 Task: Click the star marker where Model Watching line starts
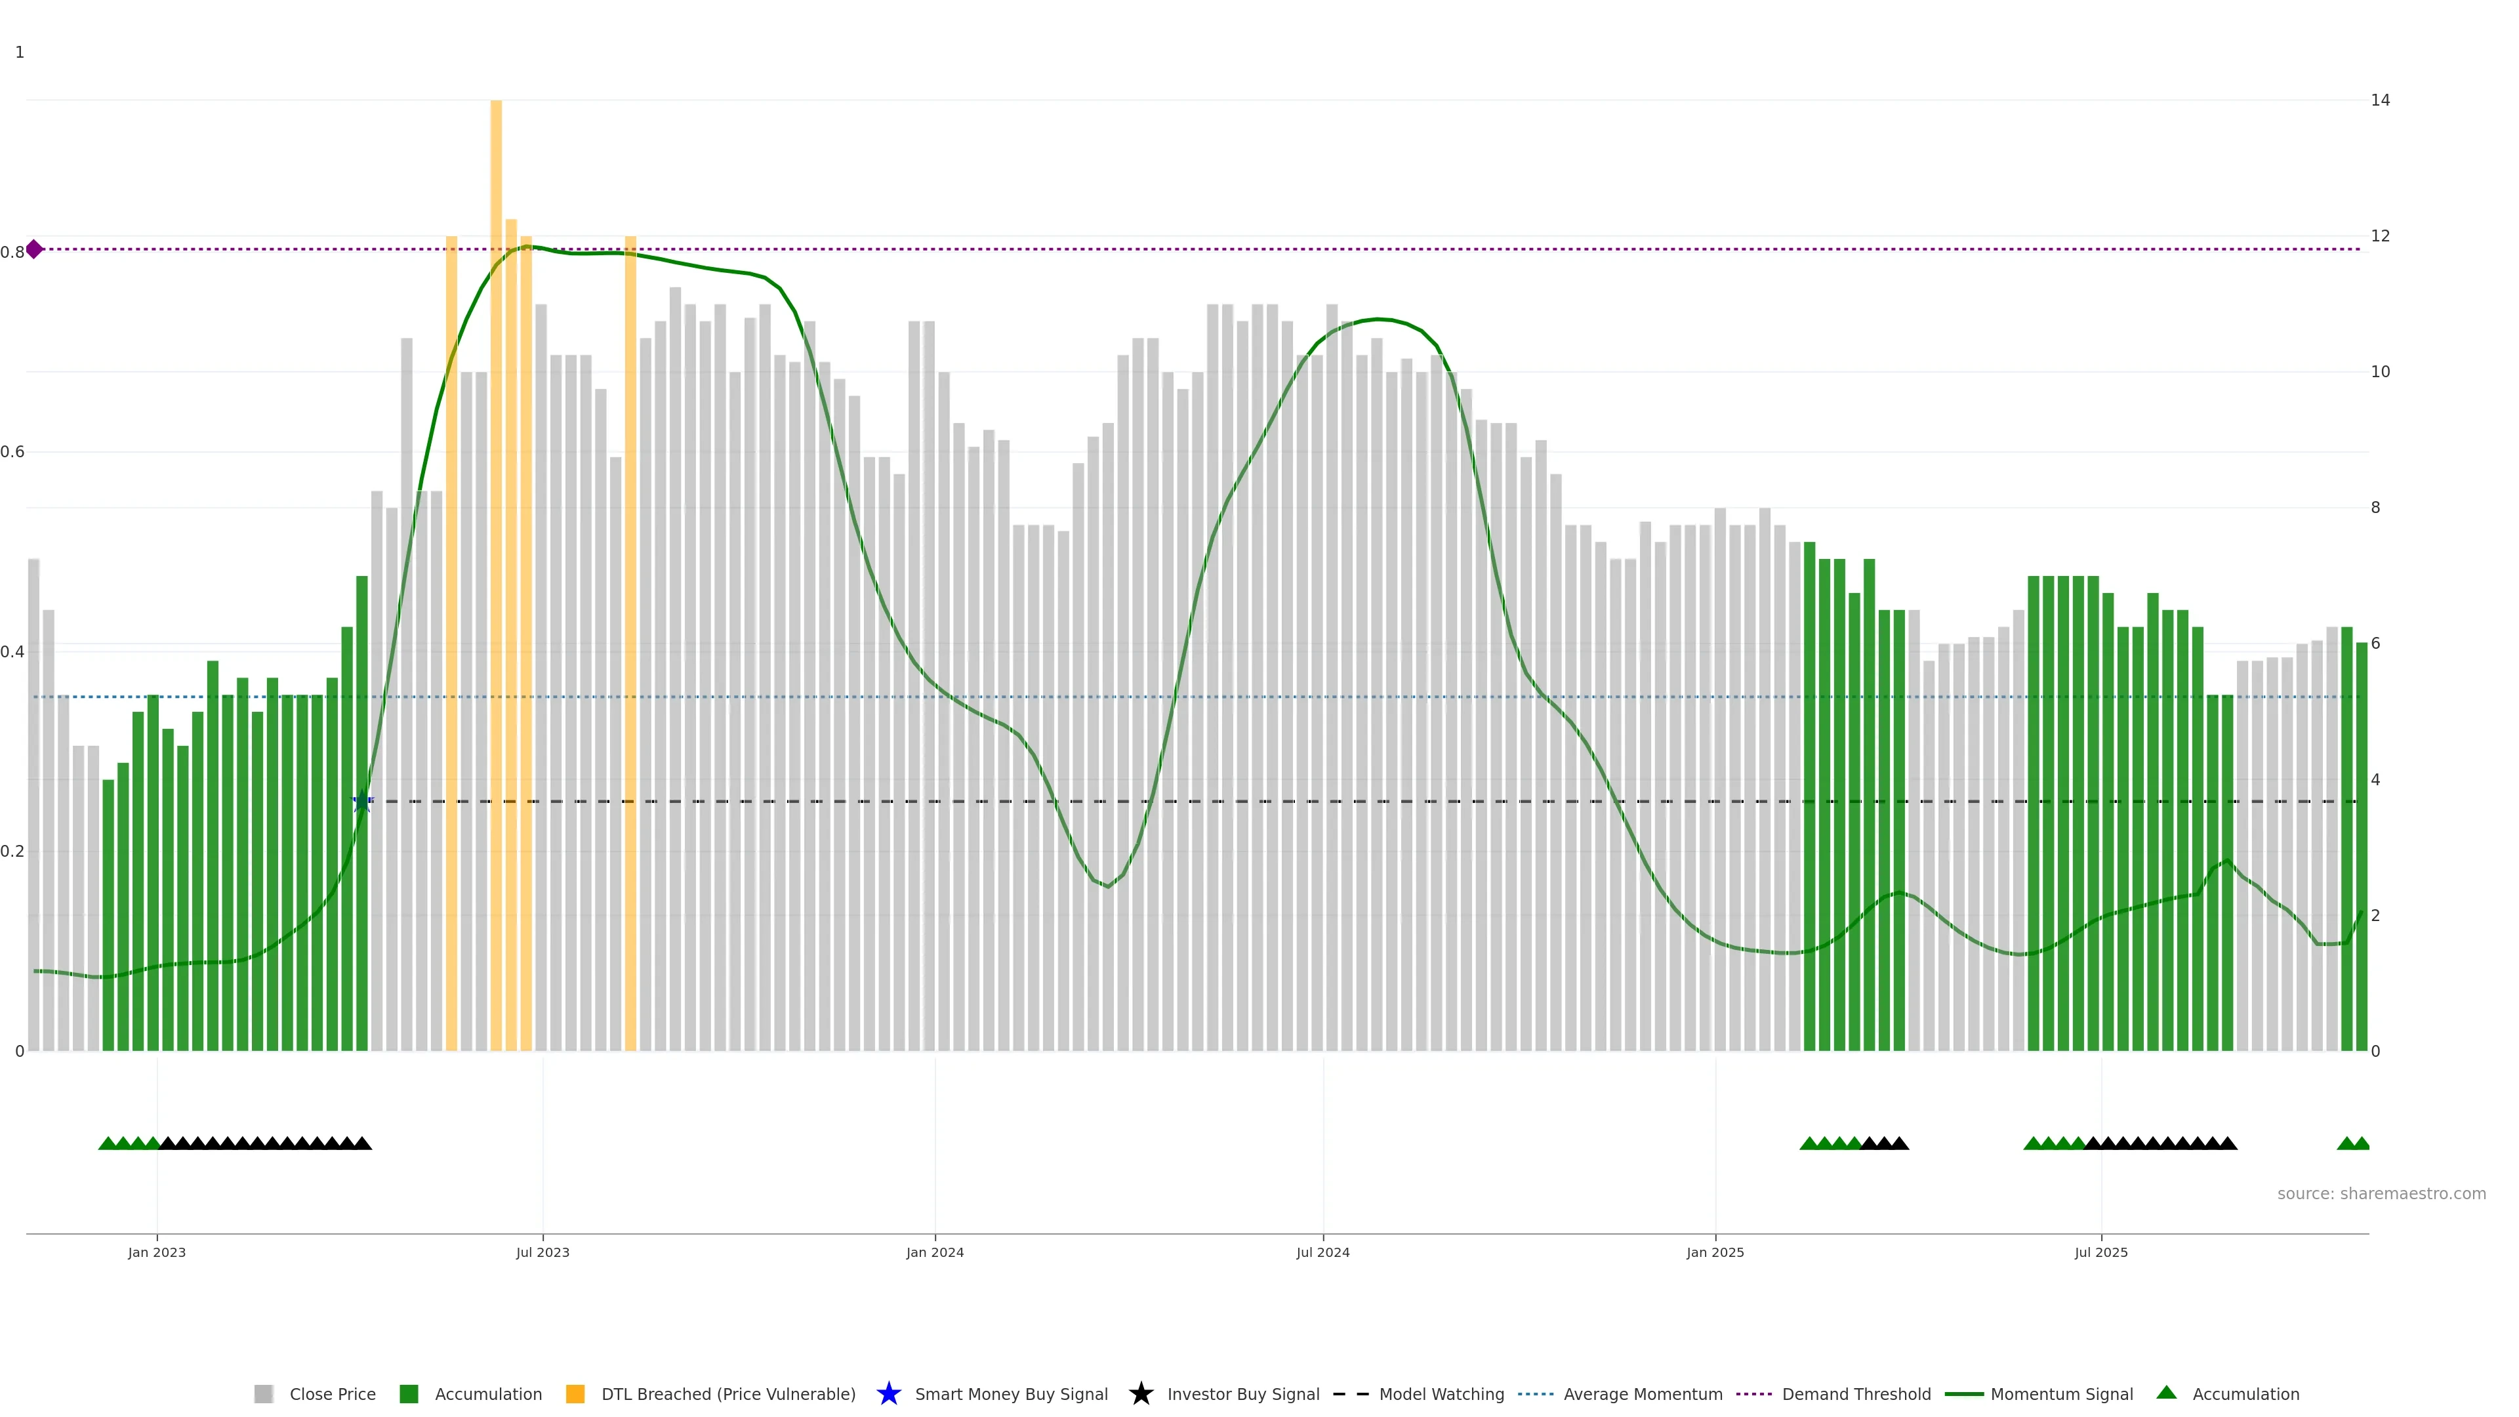coord(362,802)
